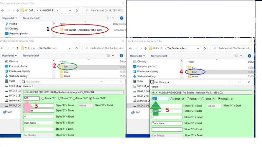Choose Format "1" in right Flac_Duration window
Viewport: 262px width, 147px height.
188,99
